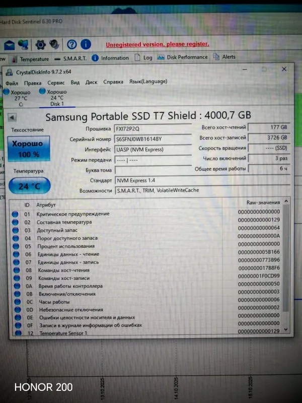Select the Часы работы row
Screen dimensions: 302x403
tap(147, 301)
